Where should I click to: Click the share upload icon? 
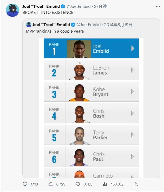click(x=136, y=184)
